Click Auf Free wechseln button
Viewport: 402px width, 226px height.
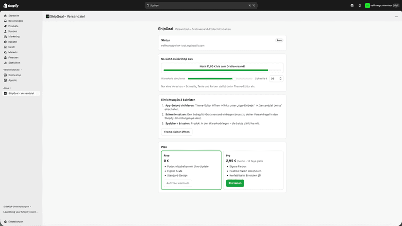point(178,183)
